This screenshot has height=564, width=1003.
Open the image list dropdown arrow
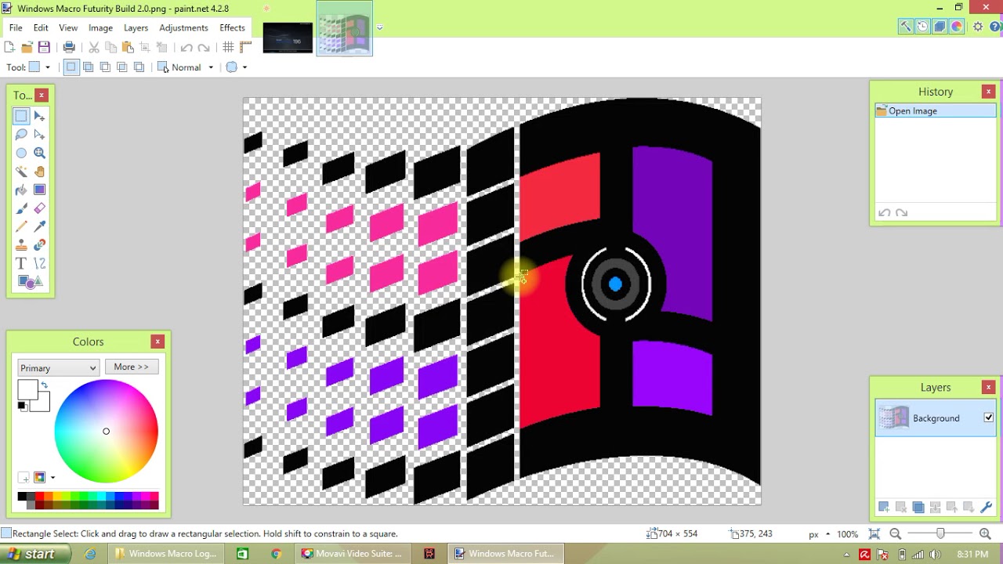click(x=379, y=27)
